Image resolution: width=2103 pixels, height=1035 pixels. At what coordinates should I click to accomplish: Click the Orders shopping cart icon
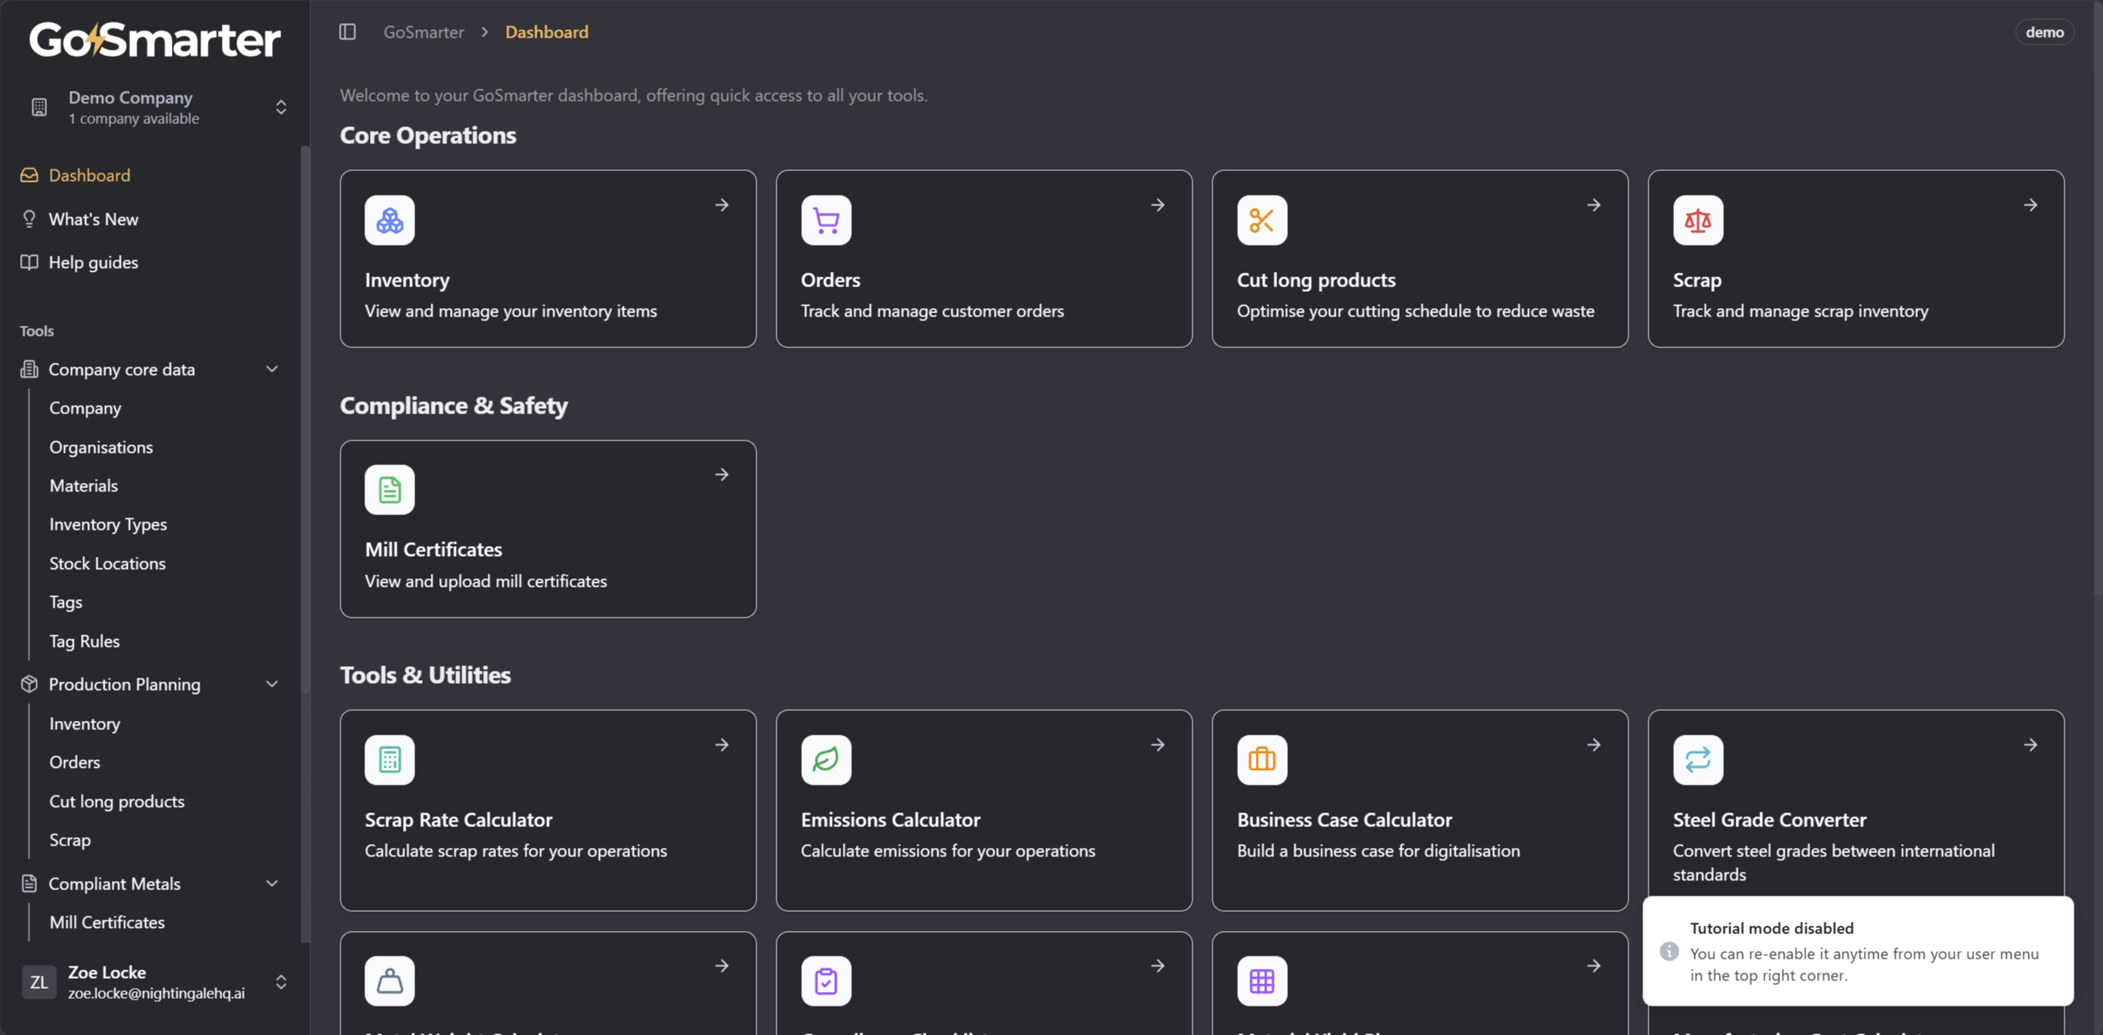point(826,220)
